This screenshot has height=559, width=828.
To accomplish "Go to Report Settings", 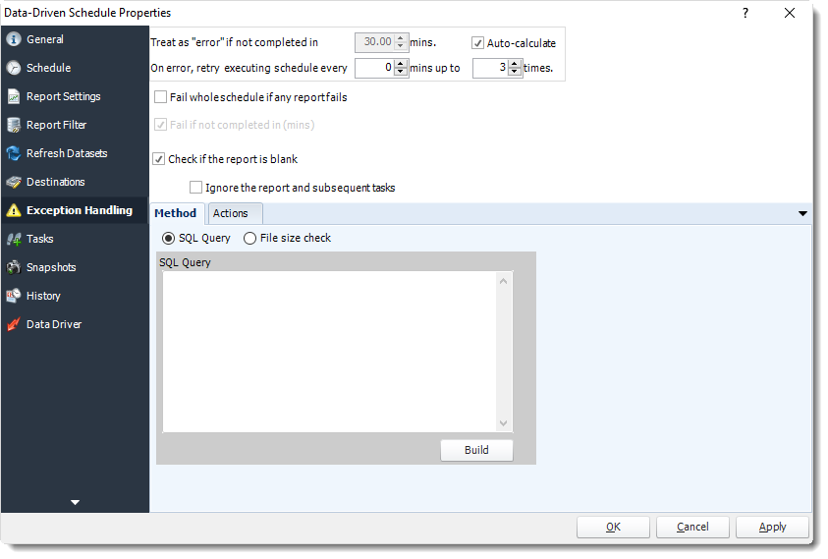I will coord(64,96).
